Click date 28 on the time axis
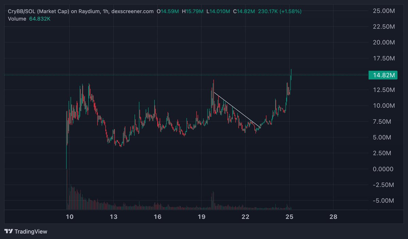Viewport: 408px width, 239px height. pos(334,217)
